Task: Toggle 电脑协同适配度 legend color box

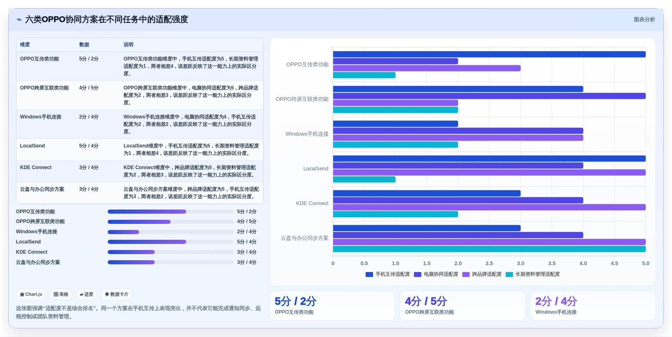Action: 417,275
